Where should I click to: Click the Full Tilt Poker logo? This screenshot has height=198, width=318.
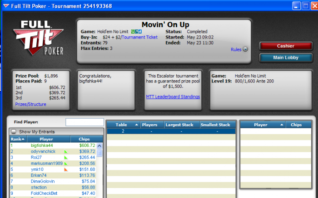coord(38,38)
